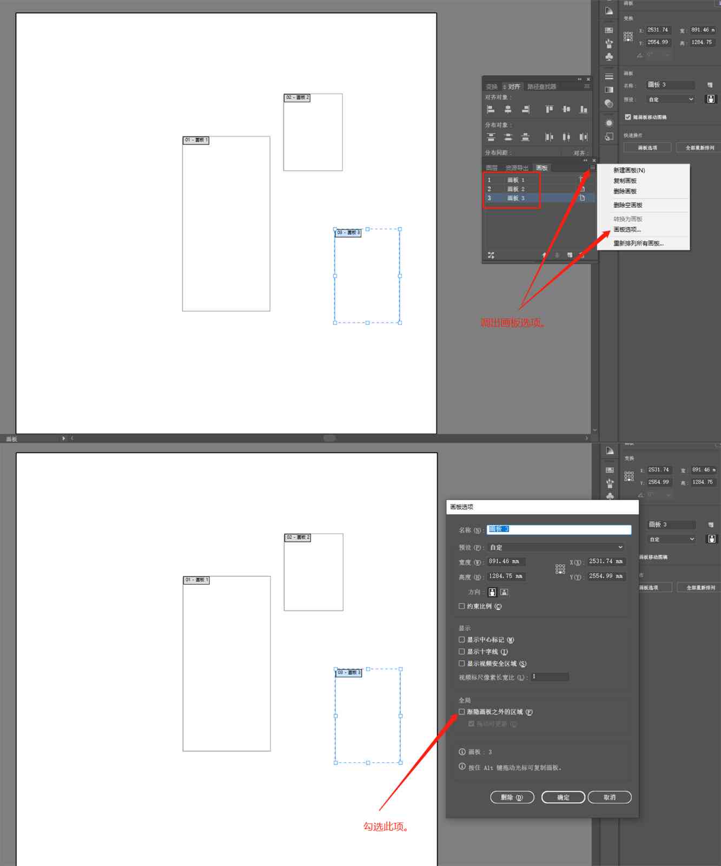
Task: Collapse the 对齐 panel with double-arrow icon
Action: [580, 80]
